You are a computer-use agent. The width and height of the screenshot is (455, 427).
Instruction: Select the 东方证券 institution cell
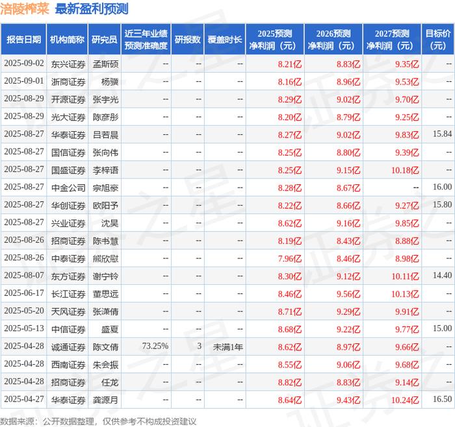pos(68,276)
